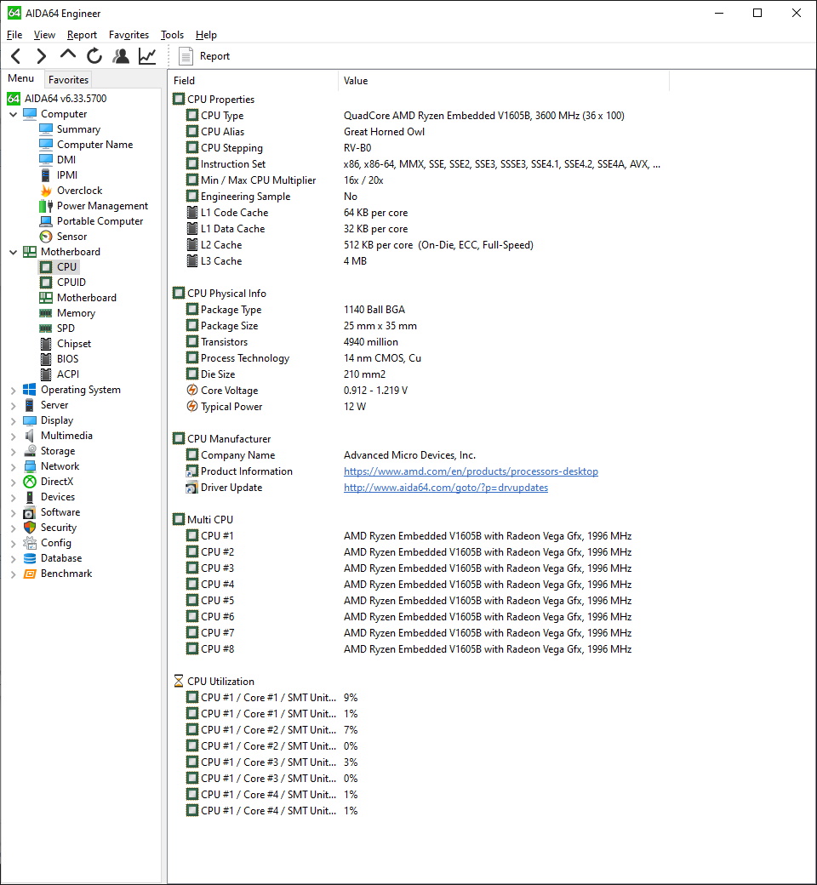Click the Database cylinder icon

tap(29, 558)
